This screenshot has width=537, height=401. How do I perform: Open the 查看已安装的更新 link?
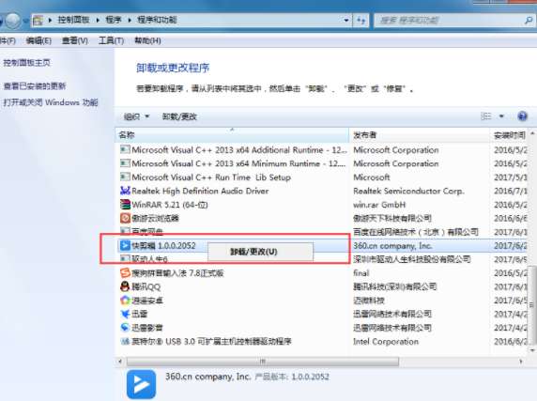pos(35,86)
